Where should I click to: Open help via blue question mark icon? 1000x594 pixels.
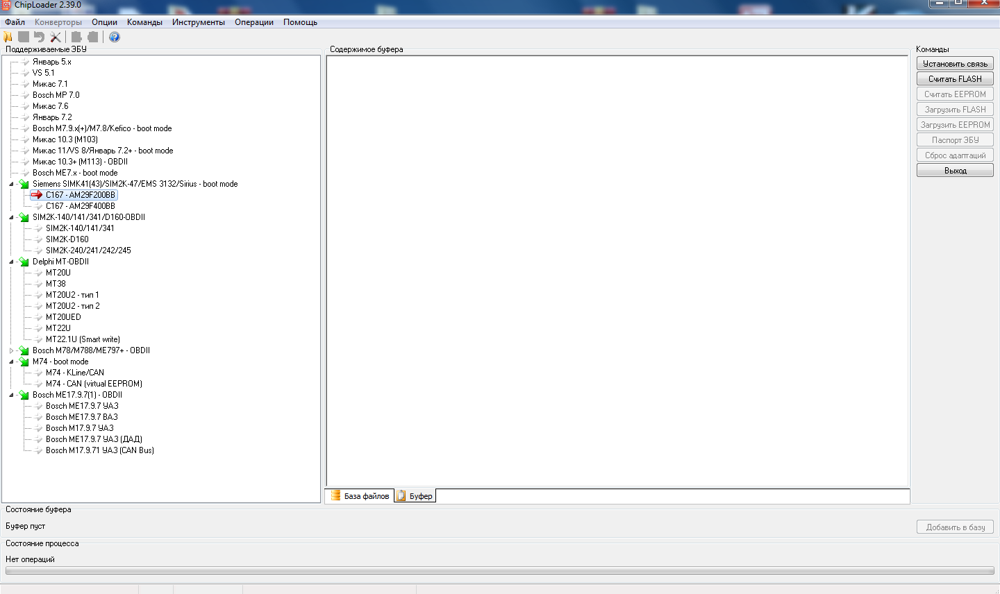[115, 37]
